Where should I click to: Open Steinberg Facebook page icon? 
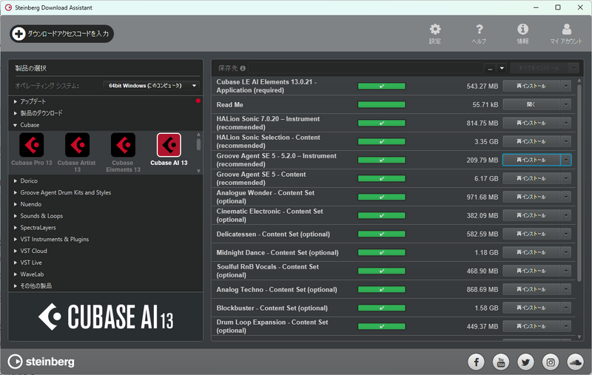click(x=476, y=362)
